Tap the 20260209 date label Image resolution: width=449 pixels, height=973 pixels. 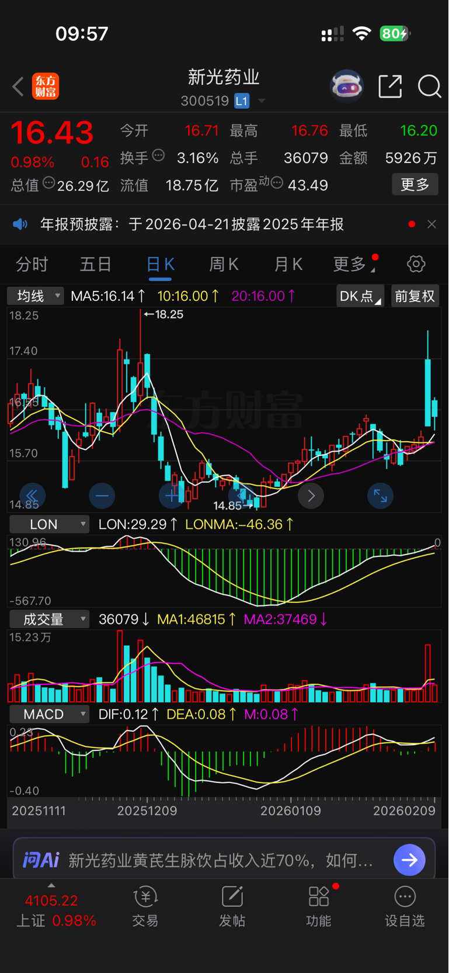pos(404,811)
